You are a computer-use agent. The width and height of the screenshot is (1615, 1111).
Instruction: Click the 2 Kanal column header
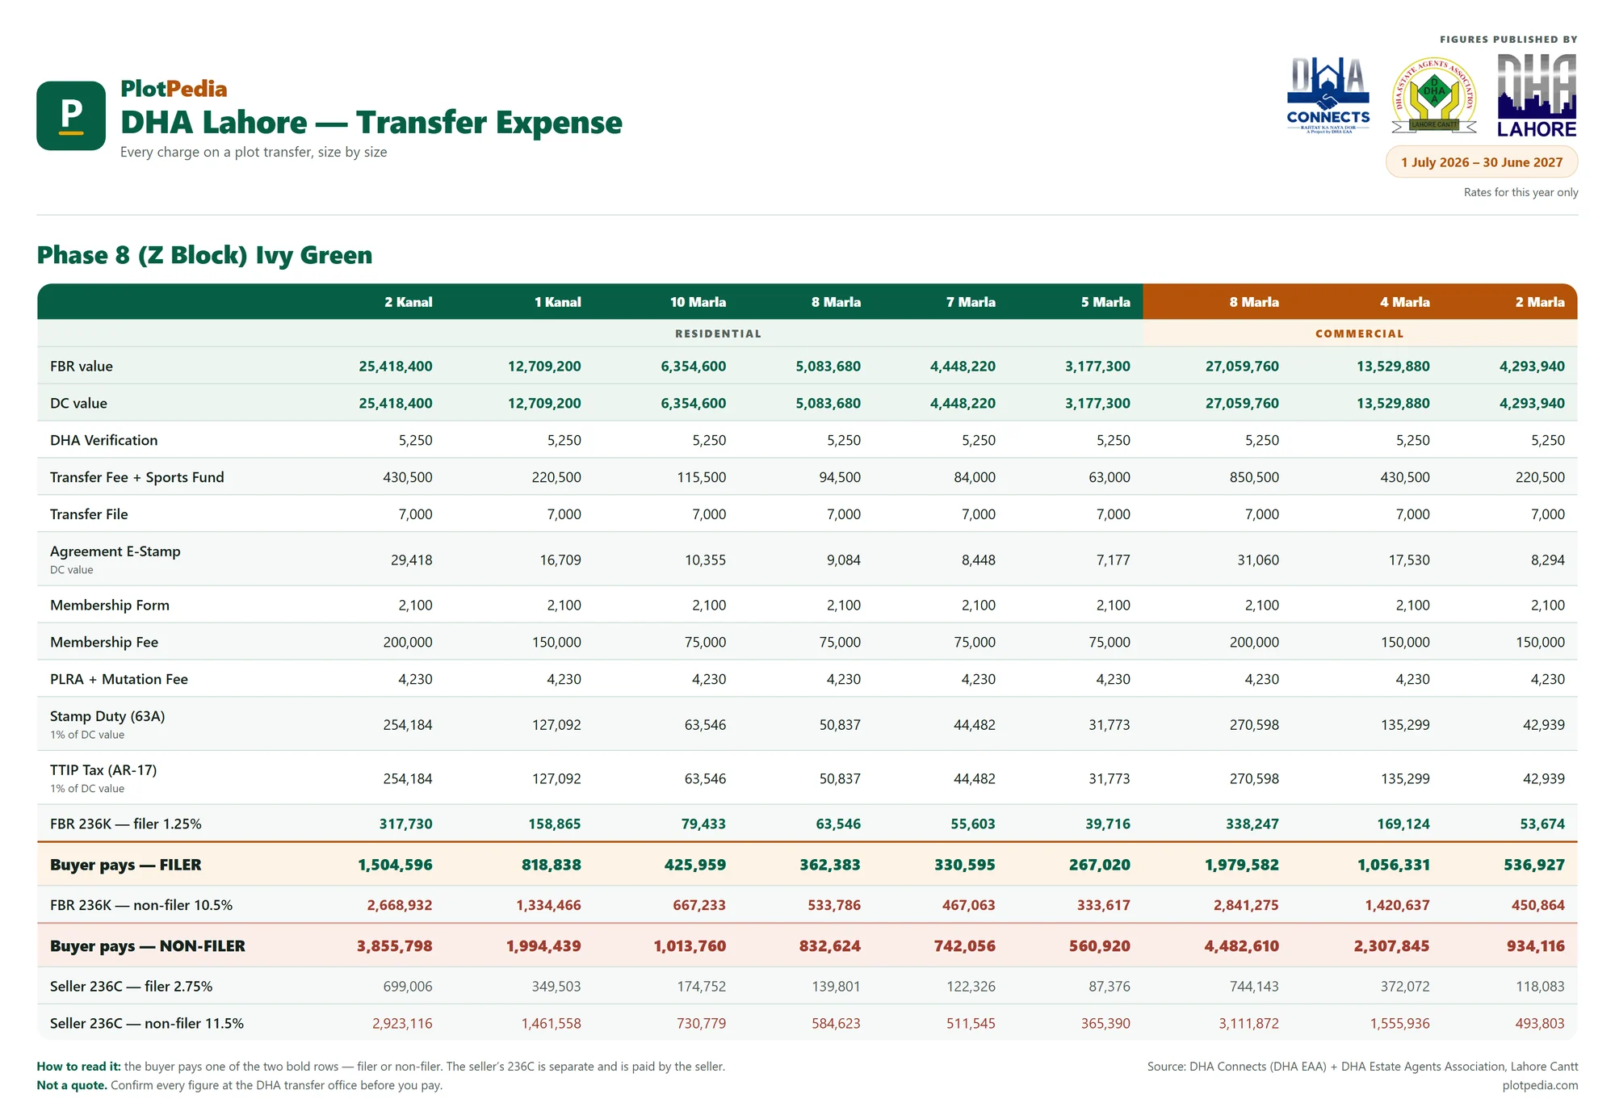pos(409,302)
